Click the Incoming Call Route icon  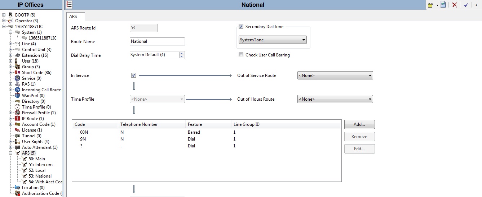coord(17,90)
